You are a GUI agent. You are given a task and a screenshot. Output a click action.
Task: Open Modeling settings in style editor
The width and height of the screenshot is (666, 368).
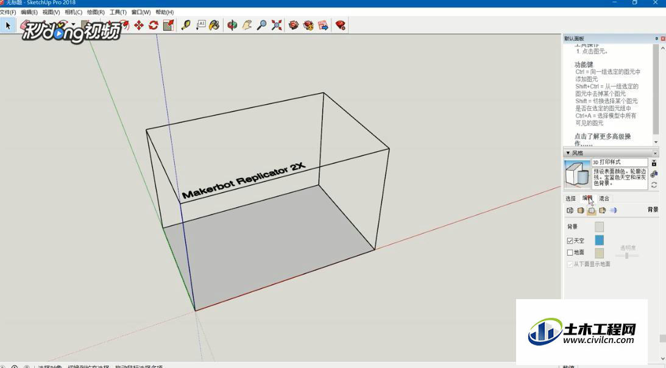(x=614, y=210)
